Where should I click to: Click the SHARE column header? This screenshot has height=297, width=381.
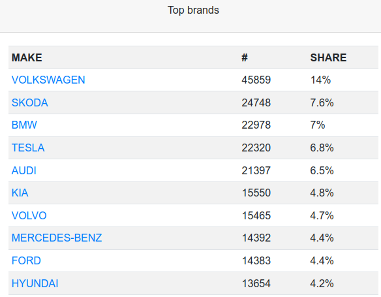pyautogui.click(x=328, y=57)
